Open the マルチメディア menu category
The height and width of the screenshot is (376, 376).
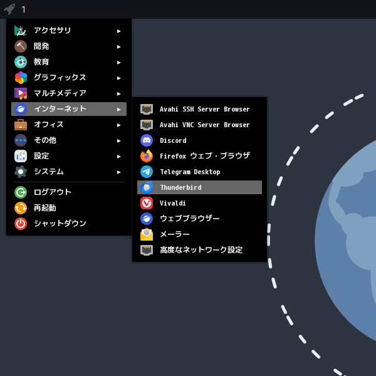(x=69, y=93)
